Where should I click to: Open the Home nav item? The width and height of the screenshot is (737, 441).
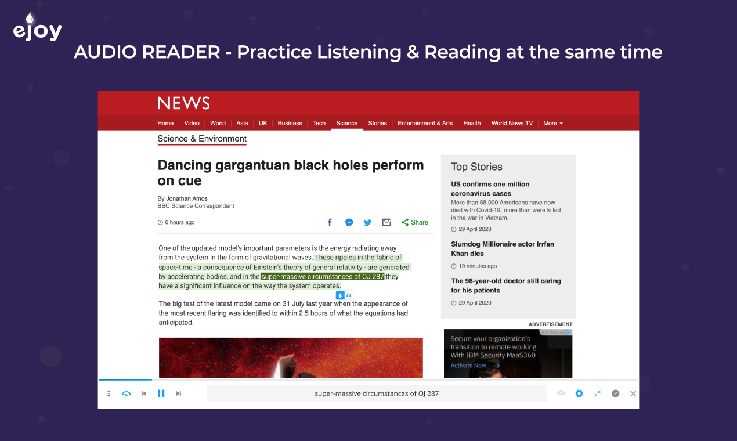pyautogui.click(x=165, y=123)
